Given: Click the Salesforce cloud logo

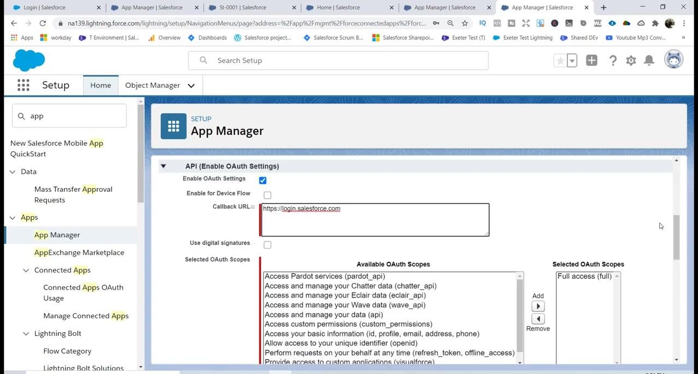Looking at the screenshot, I should (x=29, y=60).
